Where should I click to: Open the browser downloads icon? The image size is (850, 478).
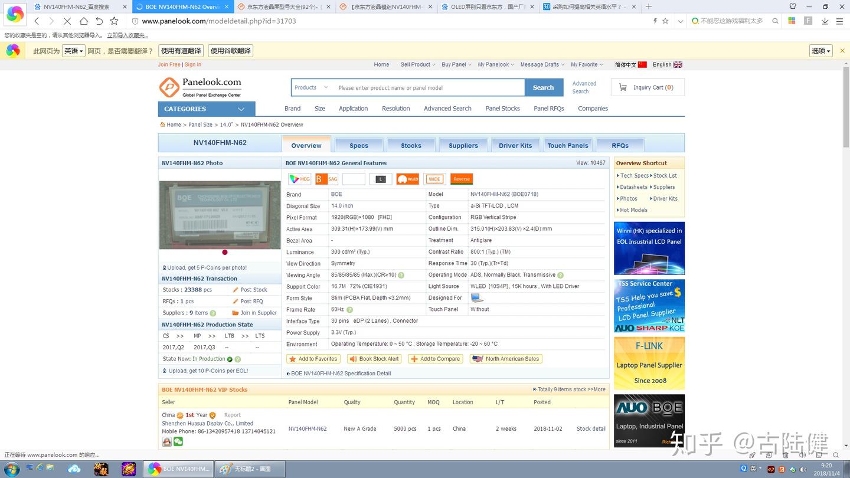[825, 21]
